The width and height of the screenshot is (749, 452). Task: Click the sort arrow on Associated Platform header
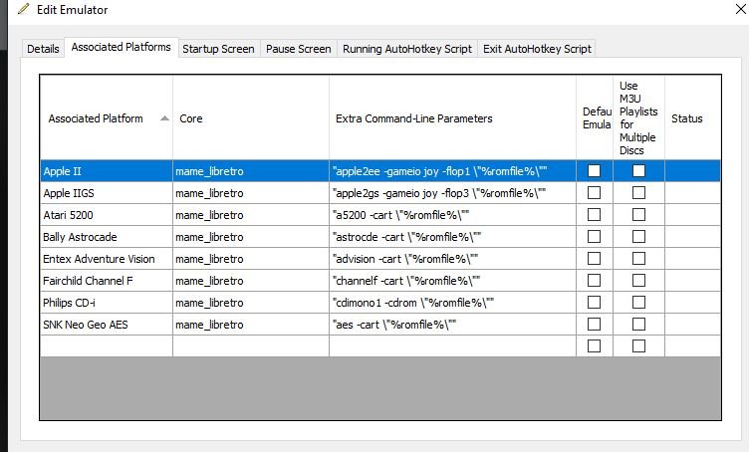(164, 118)
